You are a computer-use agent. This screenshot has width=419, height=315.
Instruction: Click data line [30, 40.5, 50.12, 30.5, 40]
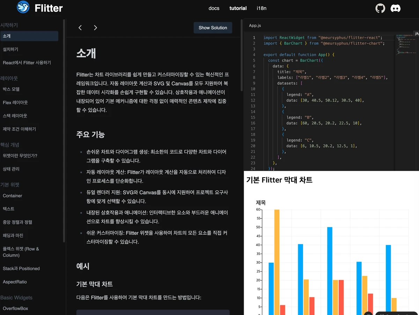click(x=325, y=100)
